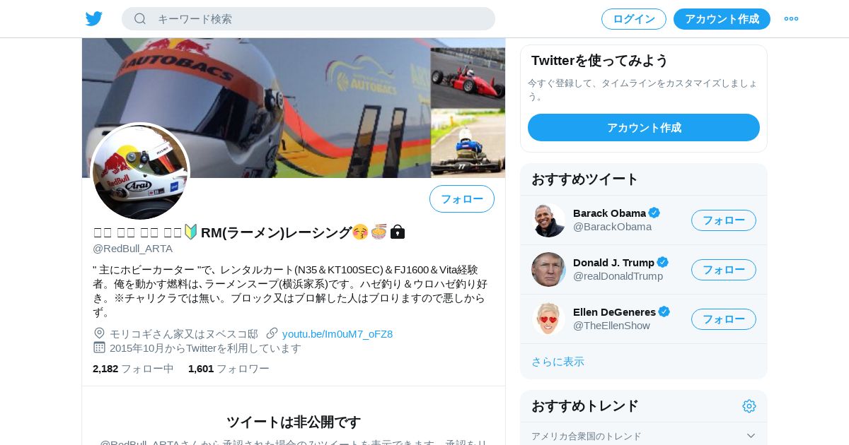Screen dimensions: 849x445
Task: Click Donald J. Trump's avatar
Action: click(548, 270)
